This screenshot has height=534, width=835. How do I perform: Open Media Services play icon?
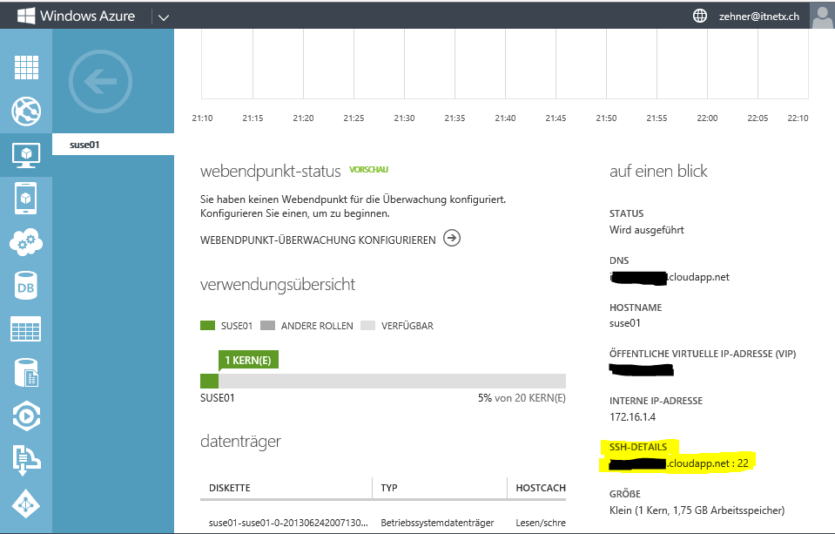click(26, 416)
